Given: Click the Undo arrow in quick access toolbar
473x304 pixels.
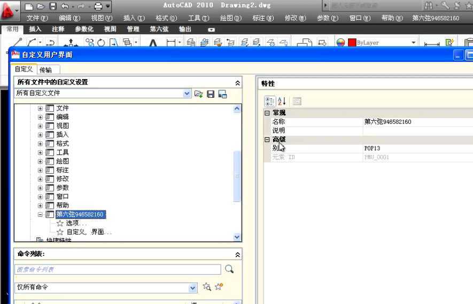Looking at the screenshot, I should (65, 6).
